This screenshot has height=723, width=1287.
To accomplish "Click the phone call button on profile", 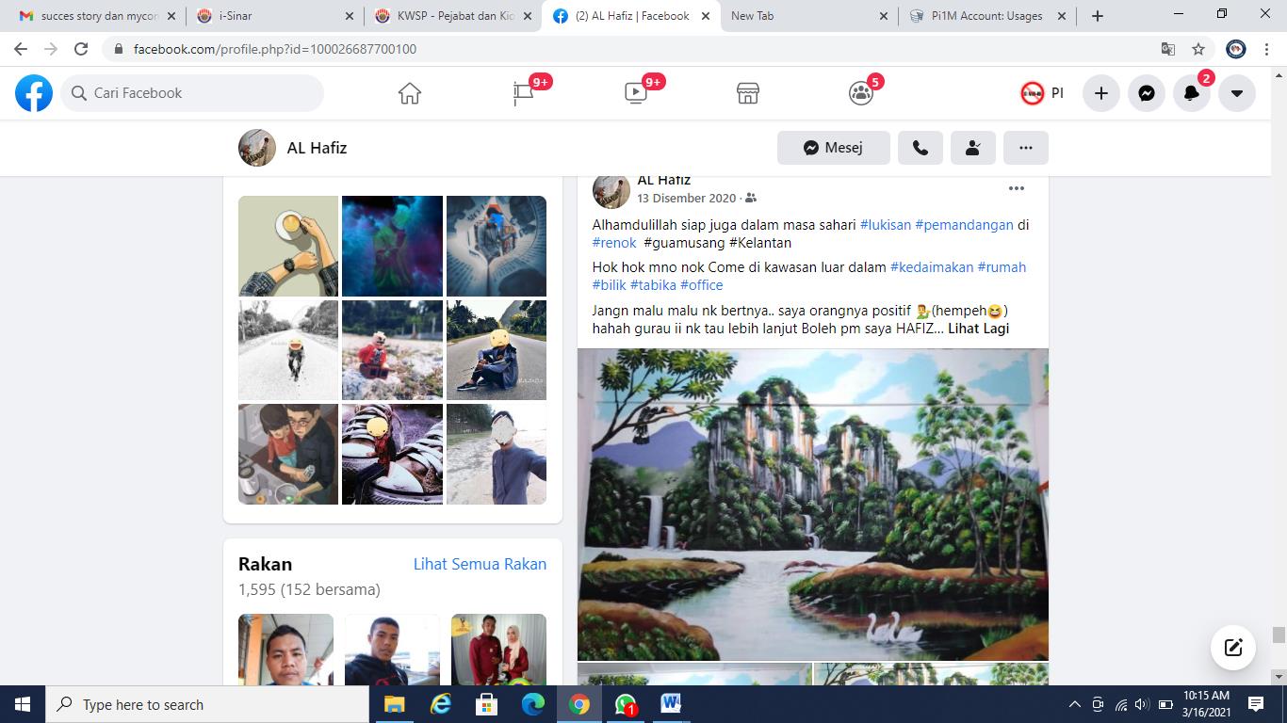I will point(920,148).
